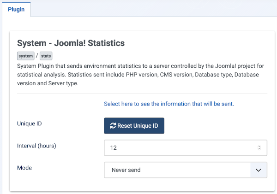
Task: Click the Mode field label
Action: [x=24, y=168]
